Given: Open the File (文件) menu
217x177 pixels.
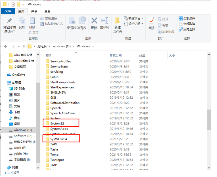Looking at the screenshot, I should pos(8,11).
